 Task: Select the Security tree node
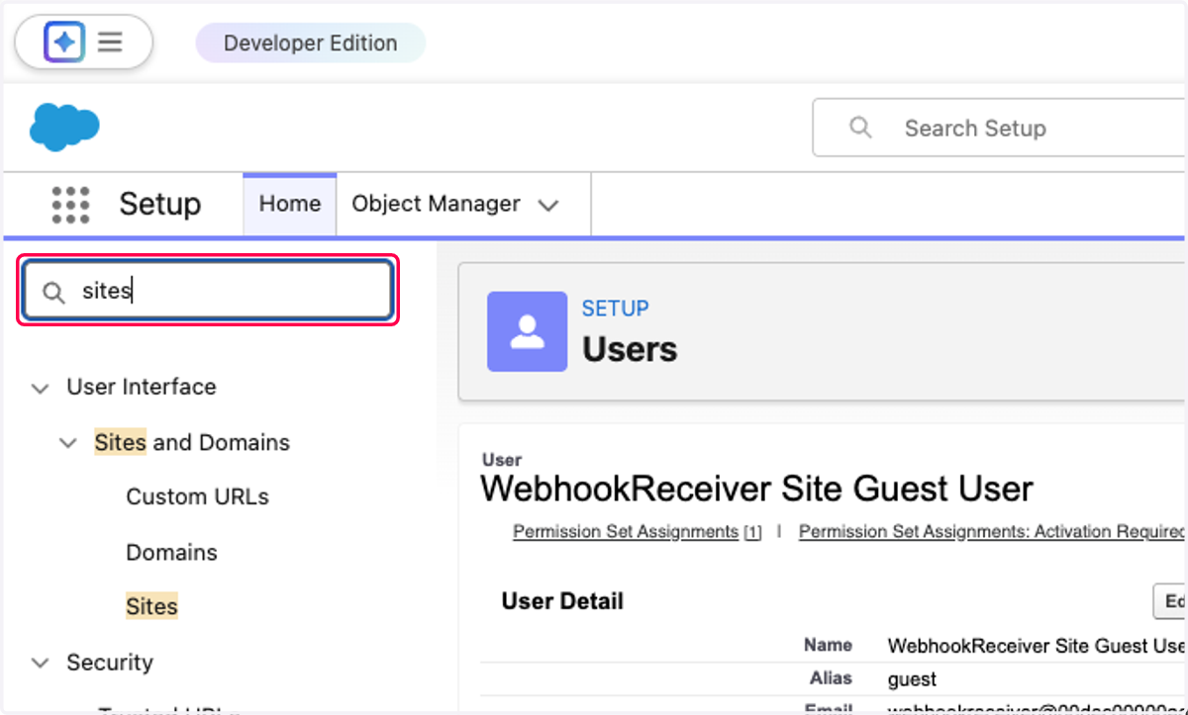(x=110, y=662)
